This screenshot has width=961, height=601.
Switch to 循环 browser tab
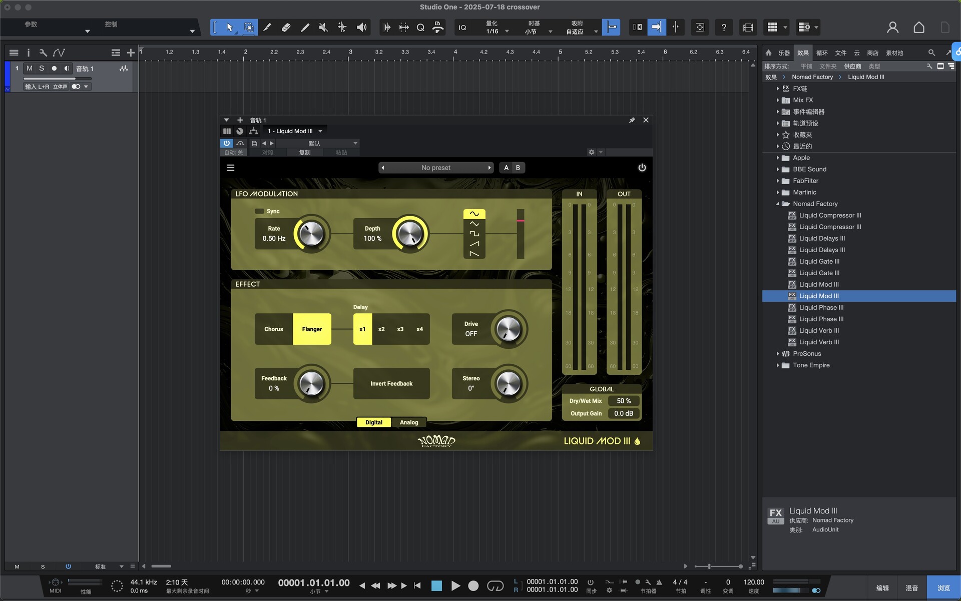click(822, 53)
